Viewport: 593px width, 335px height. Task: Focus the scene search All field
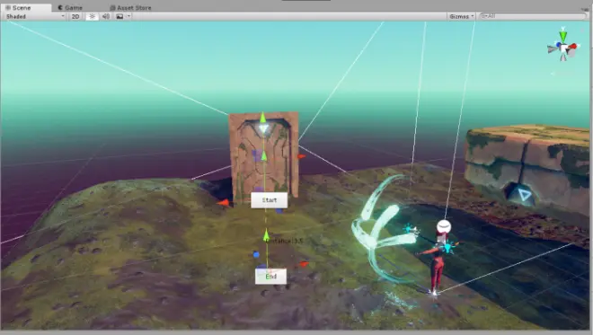[x=533, y=16]
